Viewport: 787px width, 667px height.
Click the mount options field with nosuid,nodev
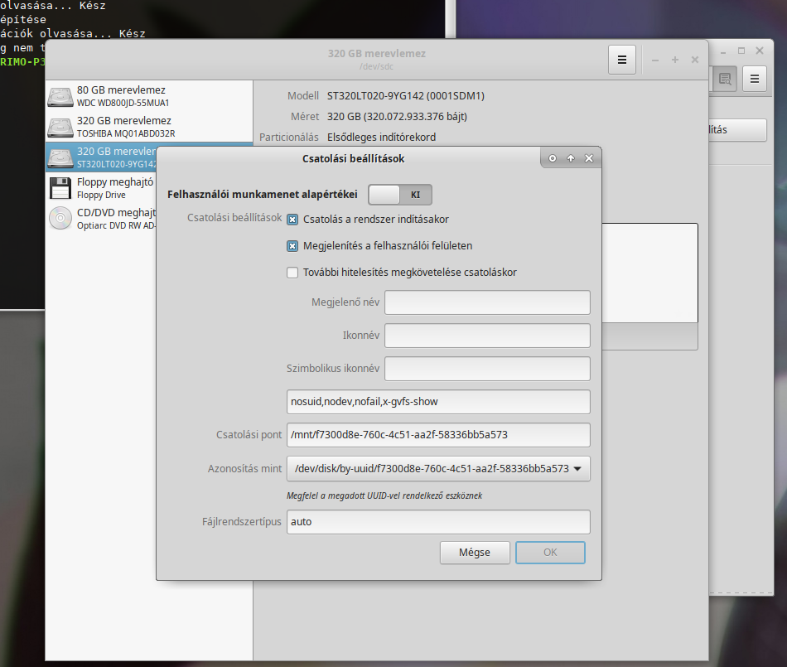tap(438, 402)
